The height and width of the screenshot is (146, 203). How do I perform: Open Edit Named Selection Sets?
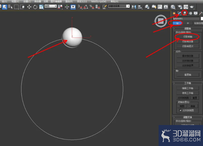pos(104,7)
